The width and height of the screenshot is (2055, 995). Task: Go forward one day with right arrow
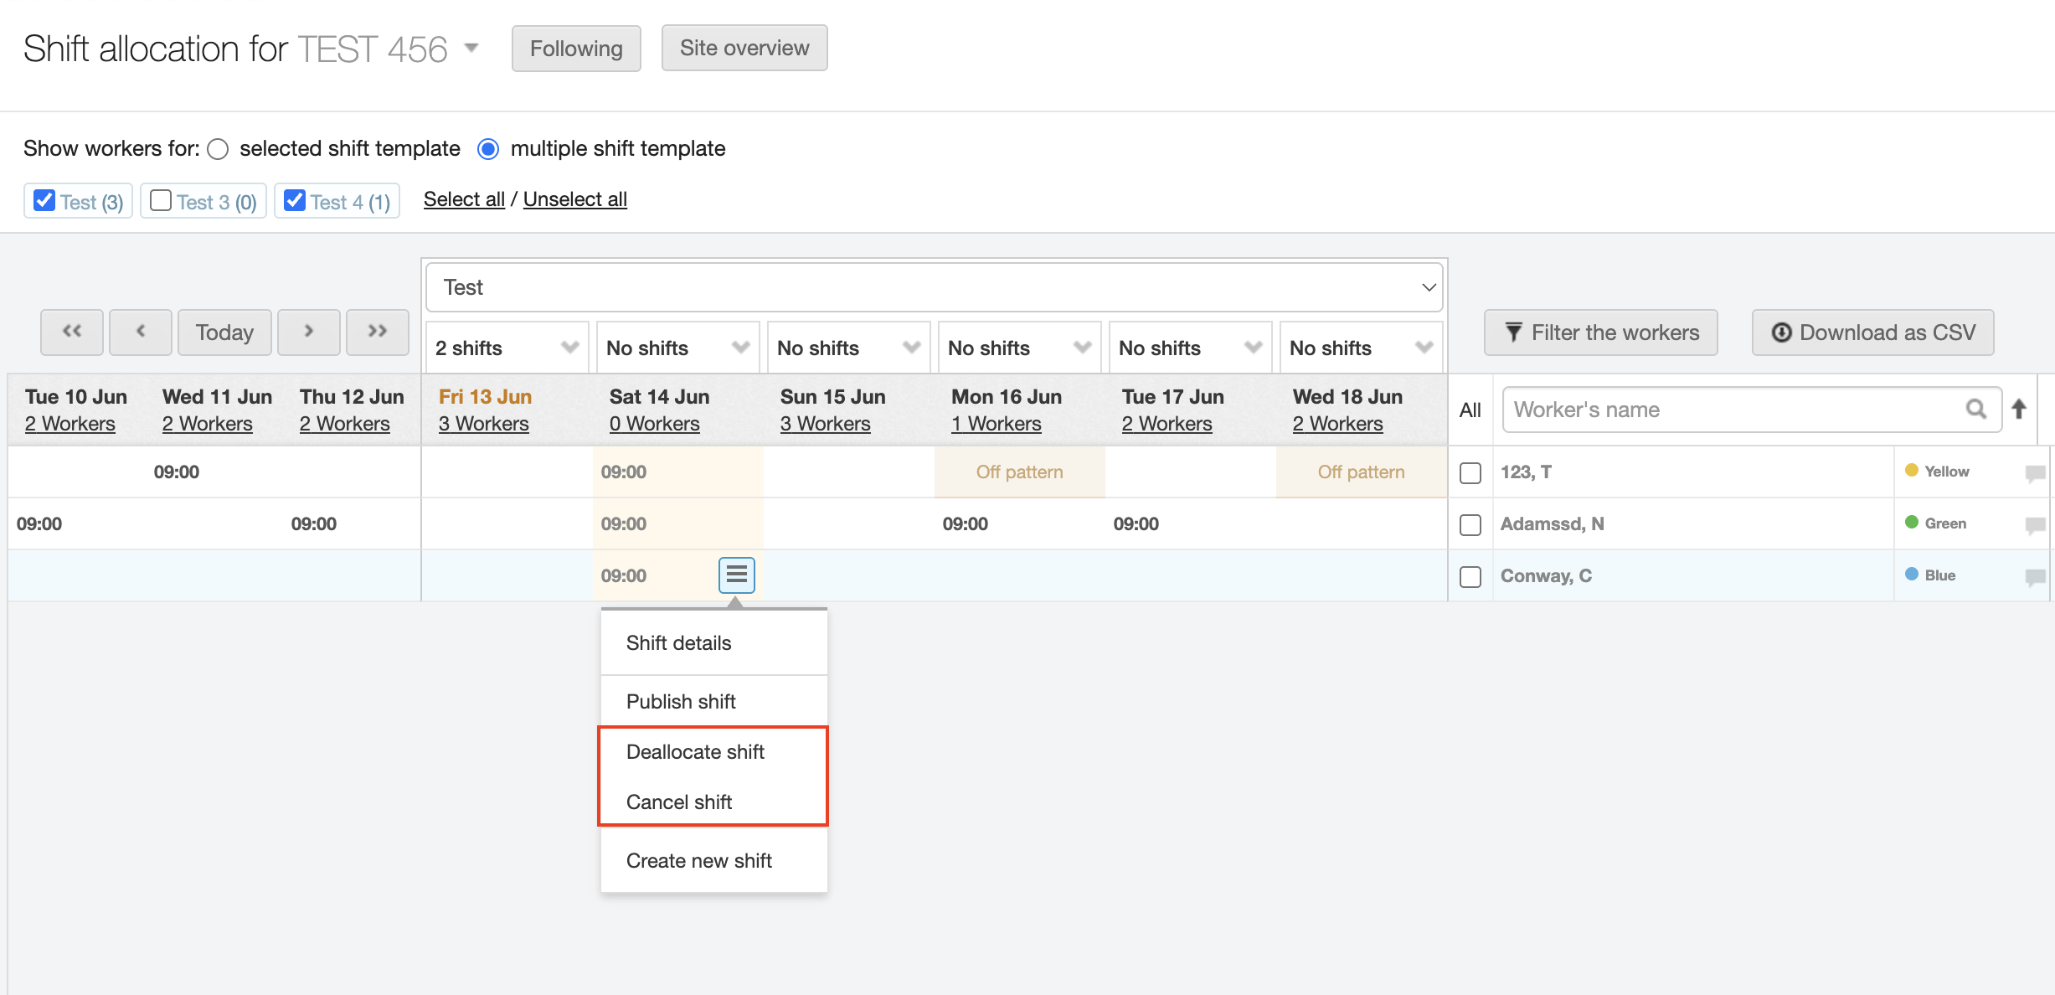pyautogui.click(x=308, y=332)
